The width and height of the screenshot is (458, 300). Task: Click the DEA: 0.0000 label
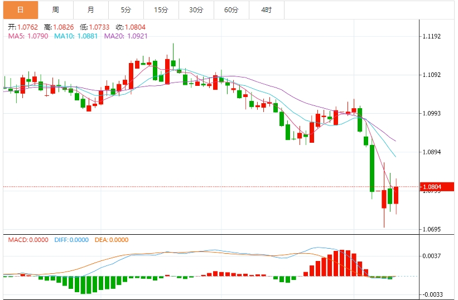(112, 240)
